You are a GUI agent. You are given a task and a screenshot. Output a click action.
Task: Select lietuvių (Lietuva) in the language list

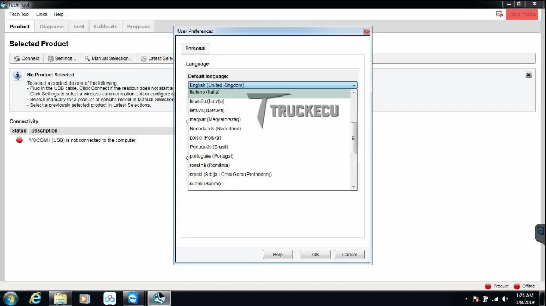tap(269, 110)
